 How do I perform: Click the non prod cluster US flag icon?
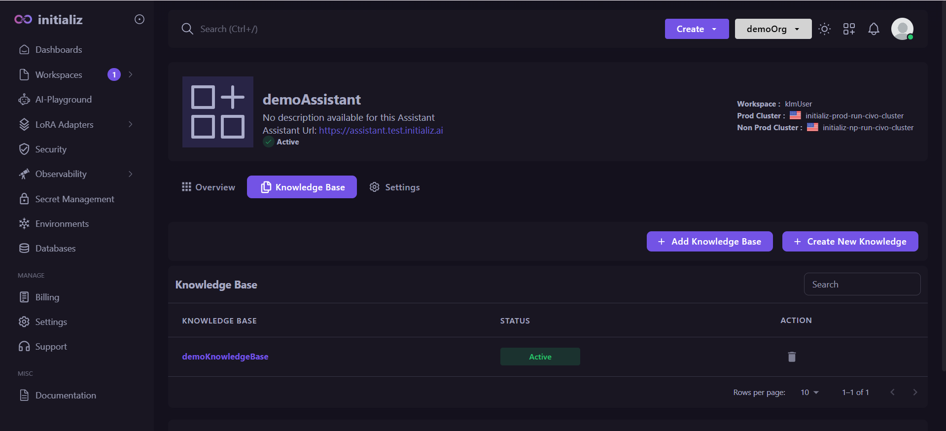[x=812, y=127]
